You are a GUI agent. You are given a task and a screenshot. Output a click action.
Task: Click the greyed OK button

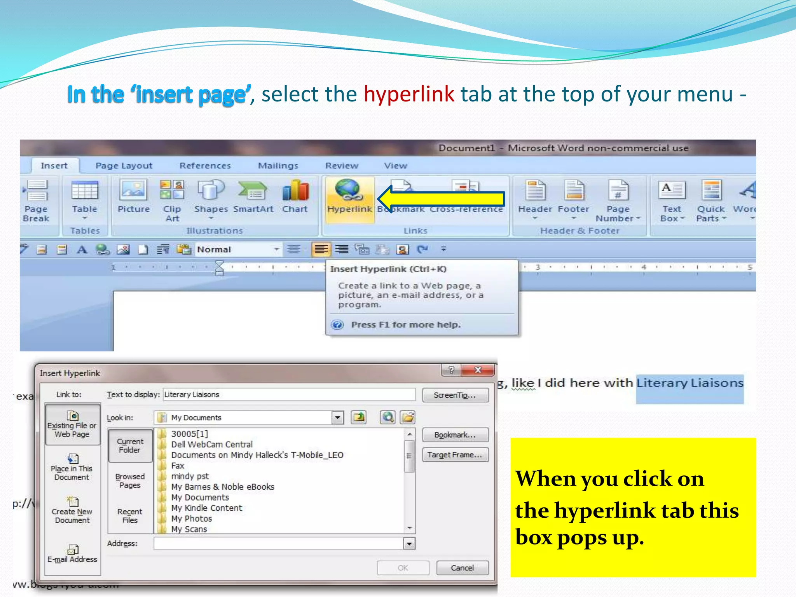click(x=403, y=568)
